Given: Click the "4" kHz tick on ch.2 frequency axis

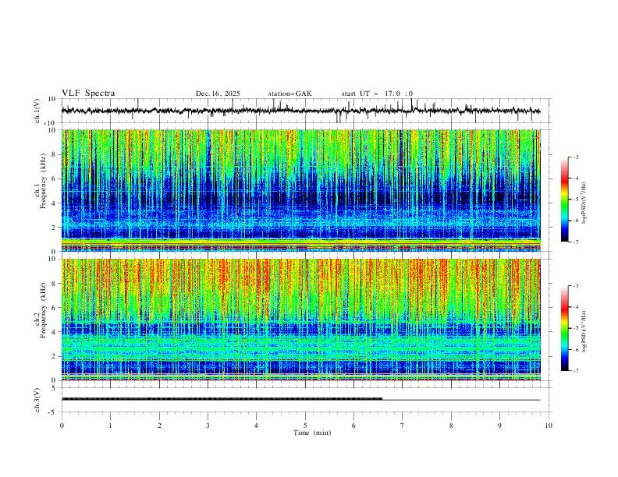Looking at the screenshot, I should click(55, 332).
